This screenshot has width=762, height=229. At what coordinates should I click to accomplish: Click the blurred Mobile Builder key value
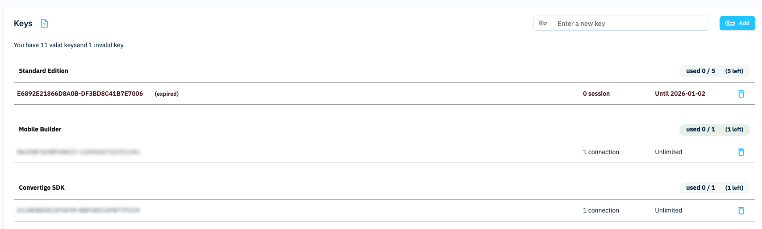[x=79, y=152]
